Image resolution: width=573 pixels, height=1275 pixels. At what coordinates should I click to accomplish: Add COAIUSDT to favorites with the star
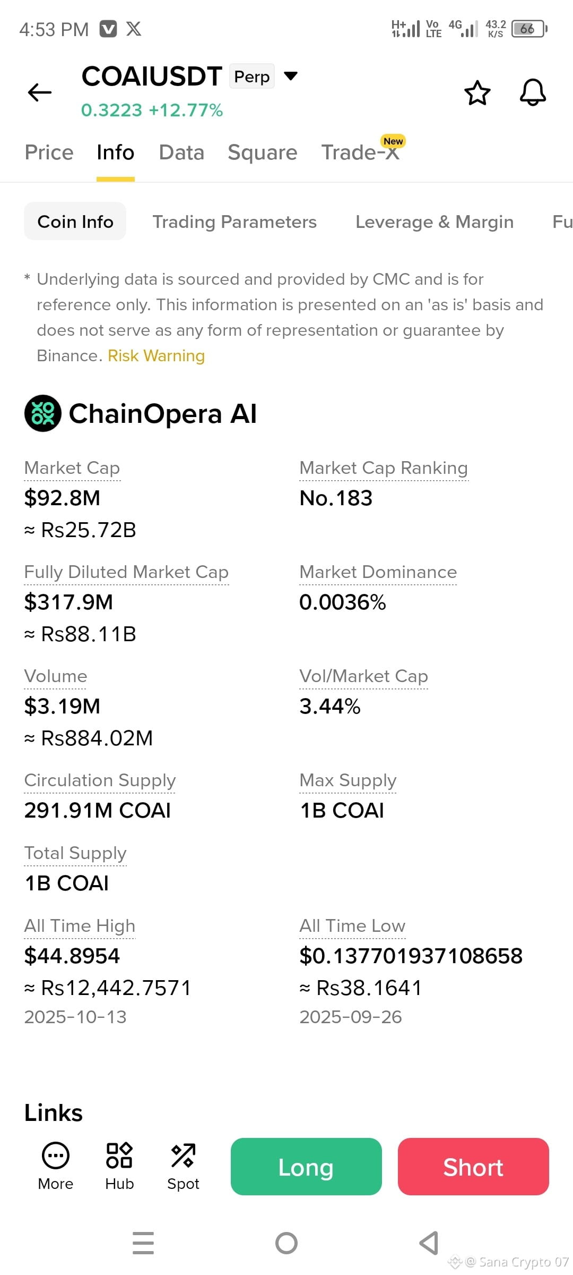point(477,93)
